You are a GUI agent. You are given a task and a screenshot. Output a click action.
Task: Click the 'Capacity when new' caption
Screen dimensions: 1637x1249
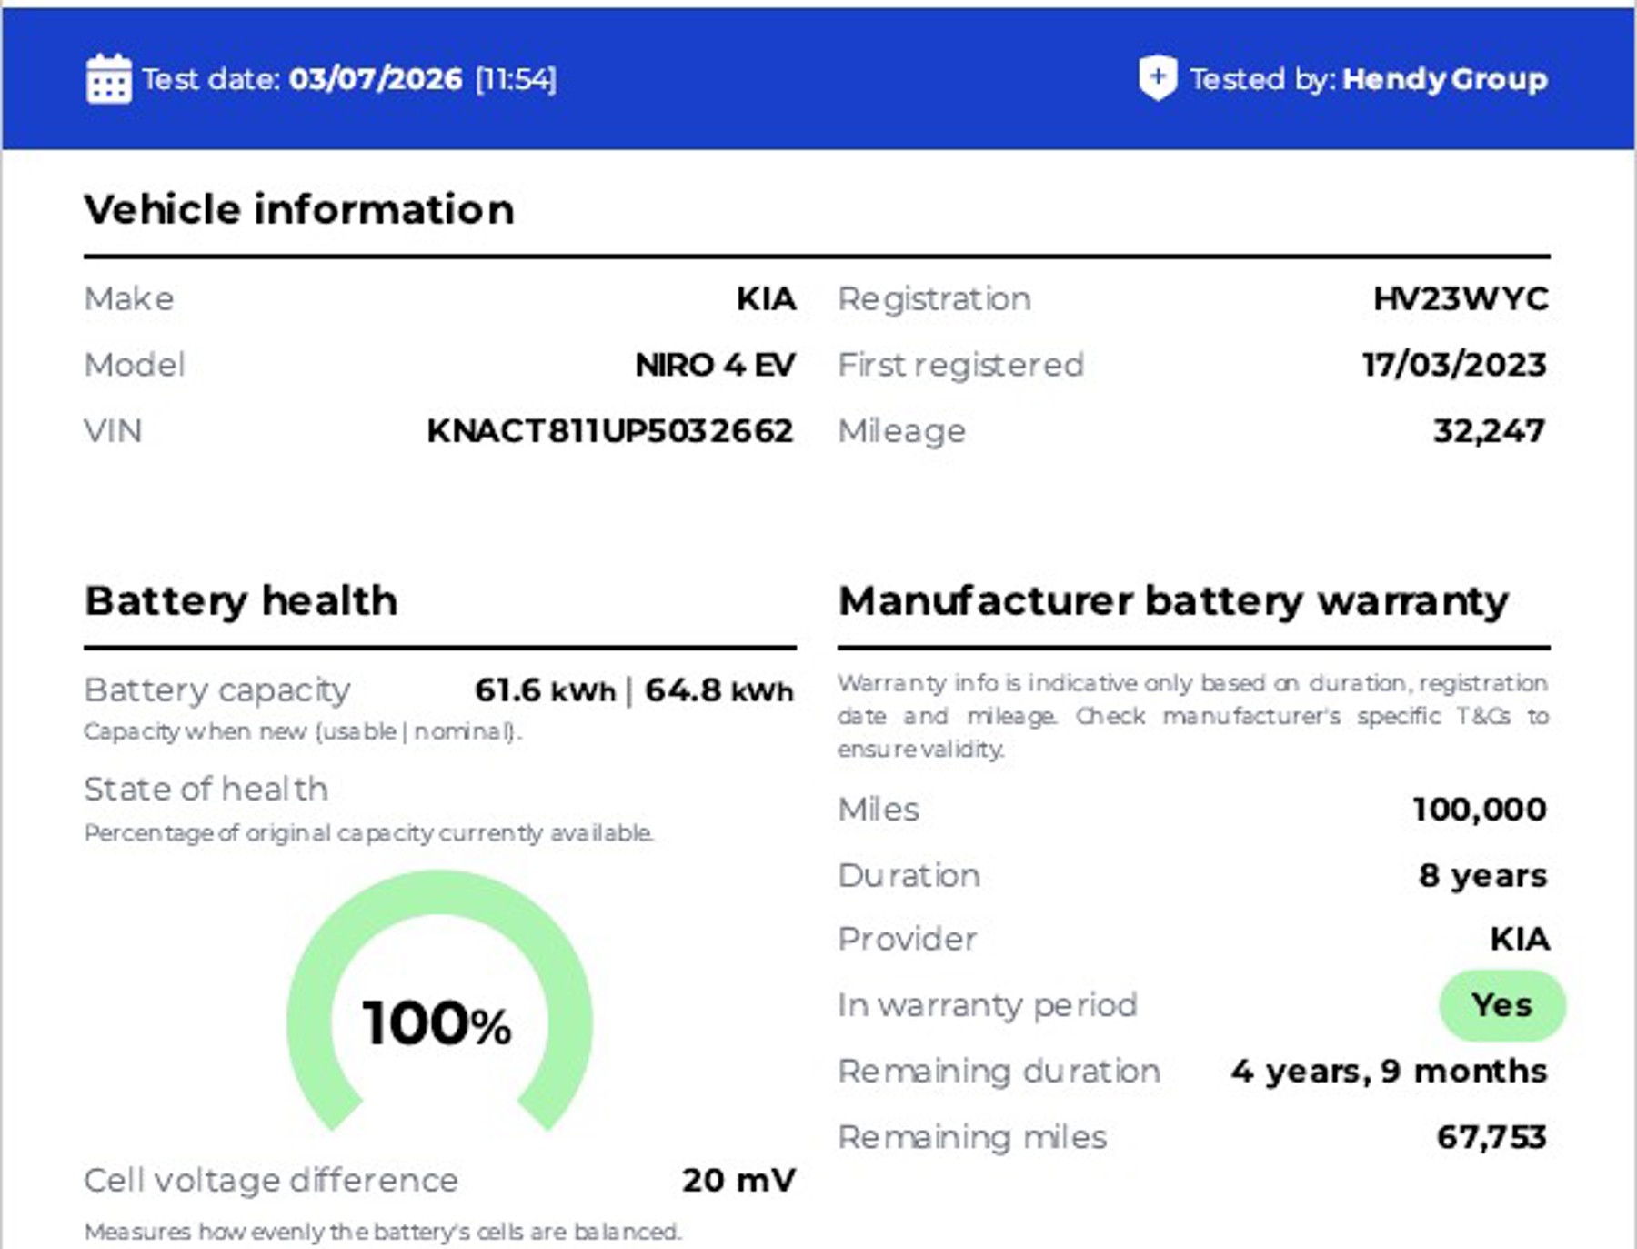303,731
